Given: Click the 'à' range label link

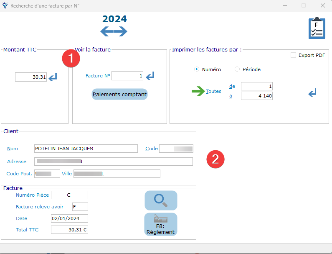Looking at the screenshot, I should click(231, 96).
